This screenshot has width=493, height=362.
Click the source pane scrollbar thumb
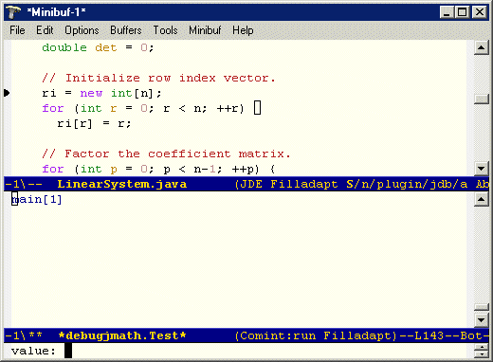point(481,100)
